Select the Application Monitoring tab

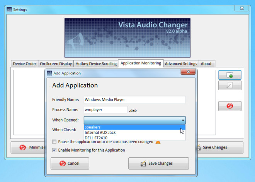pos(141,63)
